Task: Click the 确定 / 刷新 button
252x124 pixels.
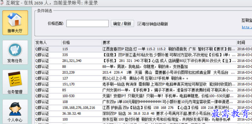Action: tap(122, 24)
